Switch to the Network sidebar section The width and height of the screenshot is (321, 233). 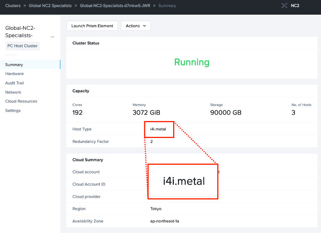(13, 92)
